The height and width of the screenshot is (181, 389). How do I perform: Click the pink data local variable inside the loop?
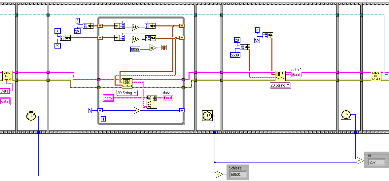[x=108, y=98]
